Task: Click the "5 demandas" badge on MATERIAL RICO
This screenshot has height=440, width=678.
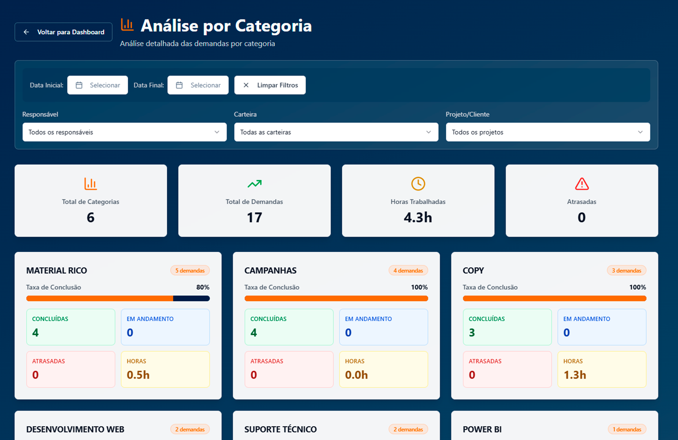Action: pyautogui.click(x=190, y=270)
